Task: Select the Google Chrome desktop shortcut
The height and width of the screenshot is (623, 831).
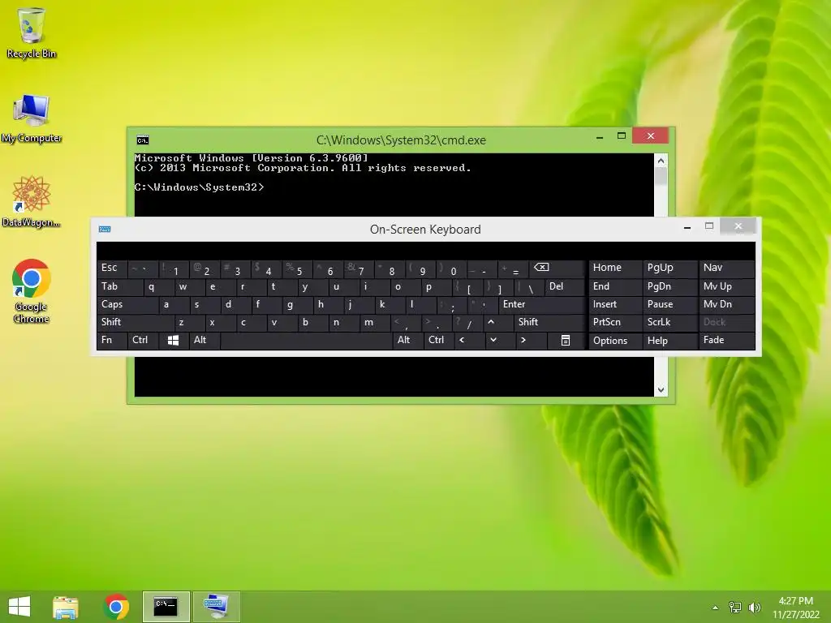Action: tap(32, 291)
